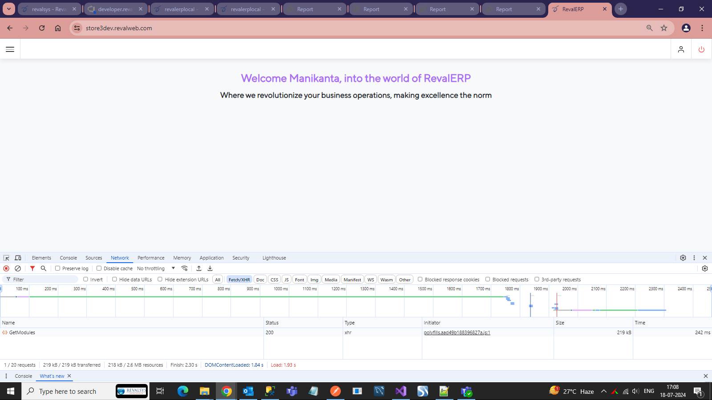This screenshot has width=712, height=400.
Task: Open the polyfills initiator link
Action: (x=457, y=332)
